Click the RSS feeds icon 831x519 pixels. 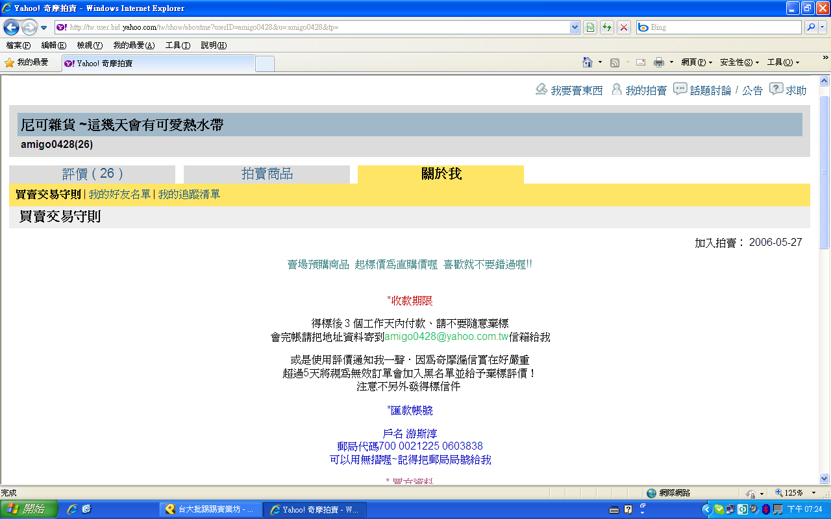[x=614, y=63]
